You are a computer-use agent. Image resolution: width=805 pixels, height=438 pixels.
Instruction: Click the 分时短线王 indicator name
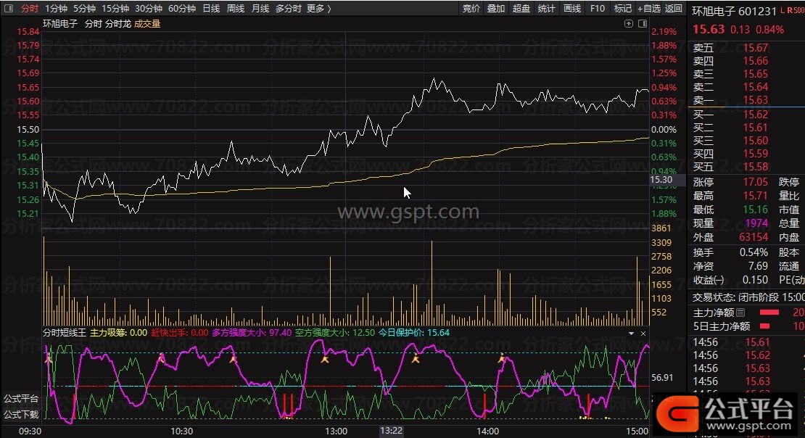click(x=64, y=333)
